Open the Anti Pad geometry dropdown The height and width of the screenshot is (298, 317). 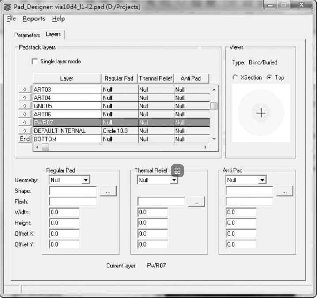point(262,180)
